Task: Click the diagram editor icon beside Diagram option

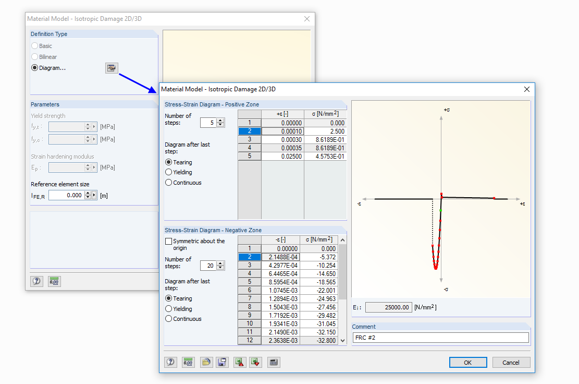Action: [x=112, y=68]
